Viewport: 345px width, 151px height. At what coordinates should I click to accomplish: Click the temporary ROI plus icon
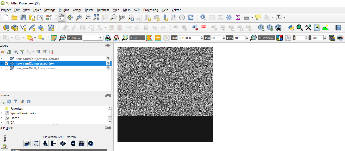[x=158, y=38]
